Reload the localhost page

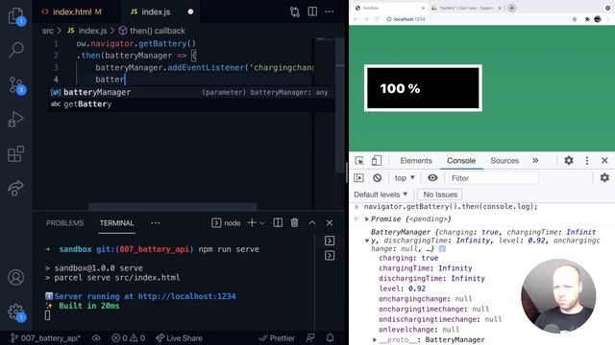(x=377, y=19)
